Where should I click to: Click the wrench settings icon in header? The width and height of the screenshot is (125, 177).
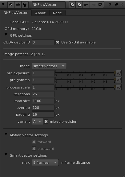(x=25, y=5)
